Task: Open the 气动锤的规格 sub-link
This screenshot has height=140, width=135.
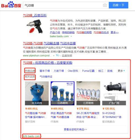Action: 84,32
